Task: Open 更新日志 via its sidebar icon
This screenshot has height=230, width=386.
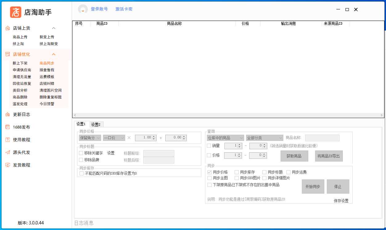Action: coord(8,114)
